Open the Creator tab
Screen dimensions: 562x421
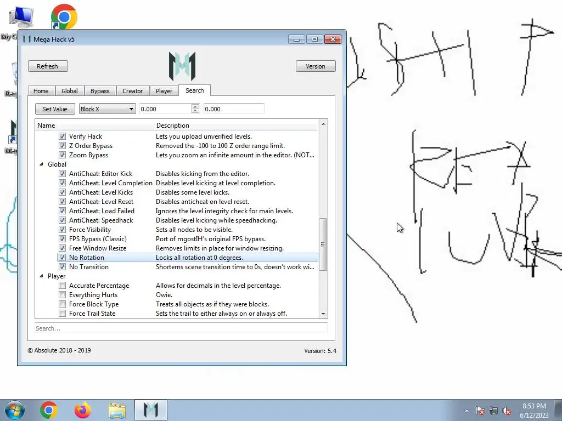133,91
